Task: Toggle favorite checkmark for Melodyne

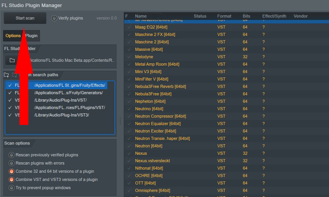Action: pos(129,57)
